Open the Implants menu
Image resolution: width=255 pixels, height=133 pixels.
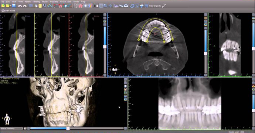pyautogui.click(x=54, y=1)
